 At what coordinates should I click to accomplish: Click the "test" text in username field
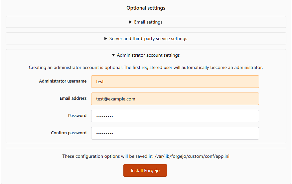point(100,82)
